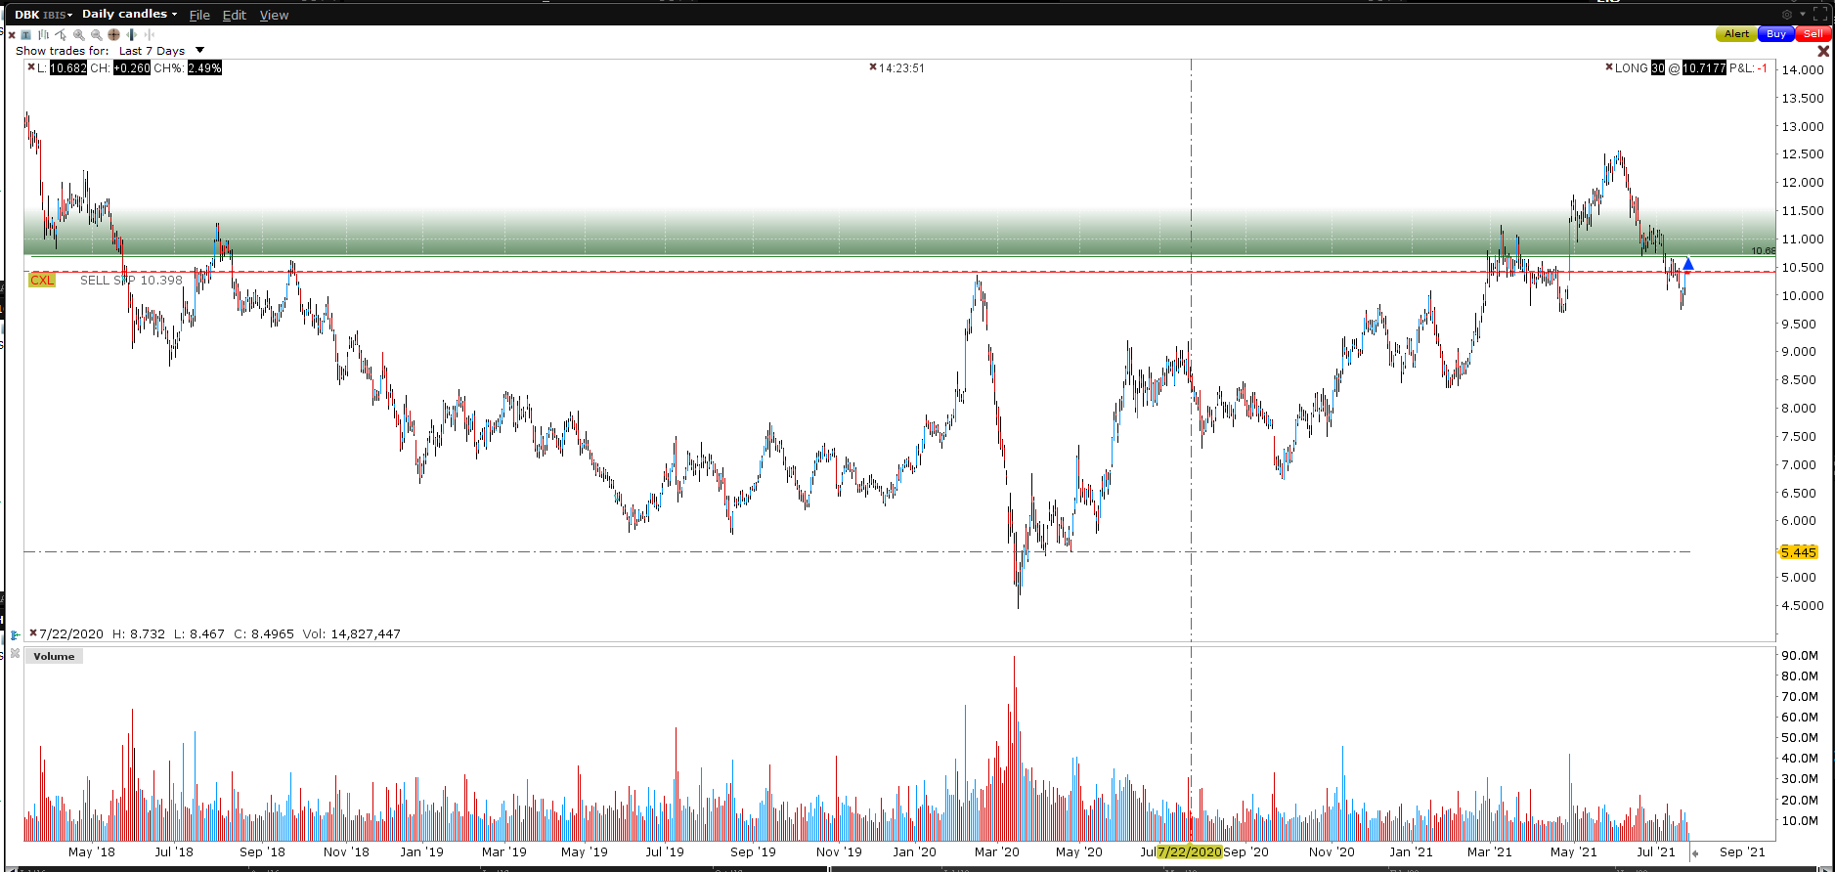The height and width of the screenshot is (872, 1835).
Task: Select the trendline drawing pointer tool
Action: (61, 35)
